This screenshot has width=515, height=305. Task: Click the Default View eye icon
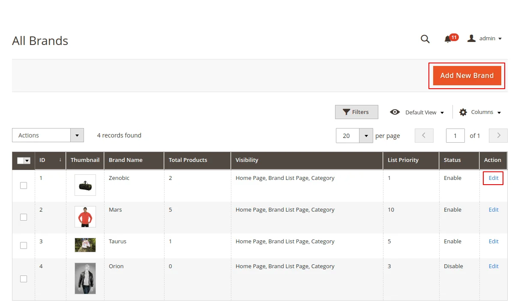[395, 112]
